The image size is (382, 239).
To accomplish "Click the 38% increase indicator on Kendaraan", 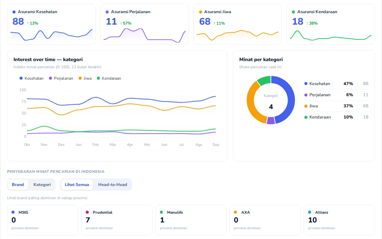I will pyautogui.click(x=312, y=23).
